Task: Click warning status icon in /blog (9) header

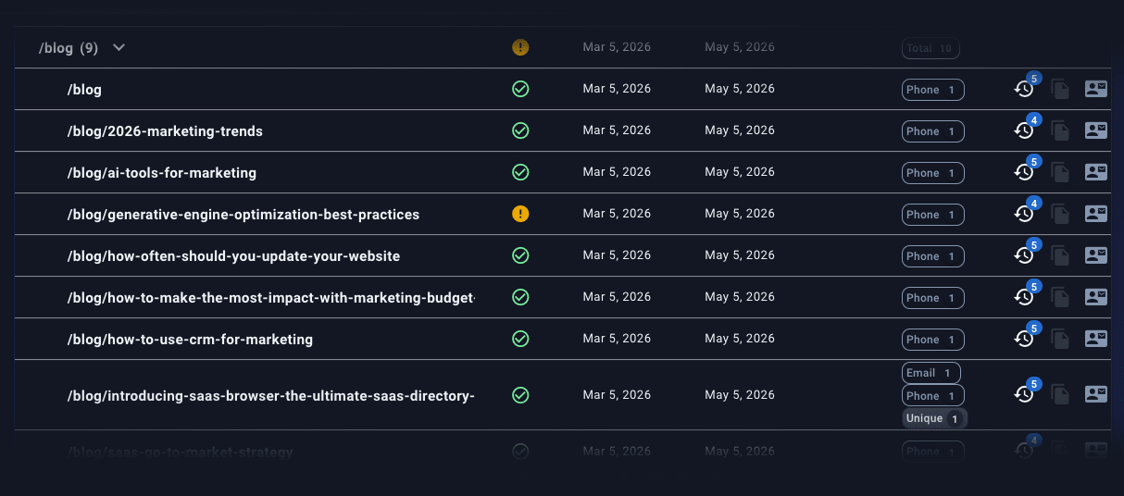Action: [520, 47]
